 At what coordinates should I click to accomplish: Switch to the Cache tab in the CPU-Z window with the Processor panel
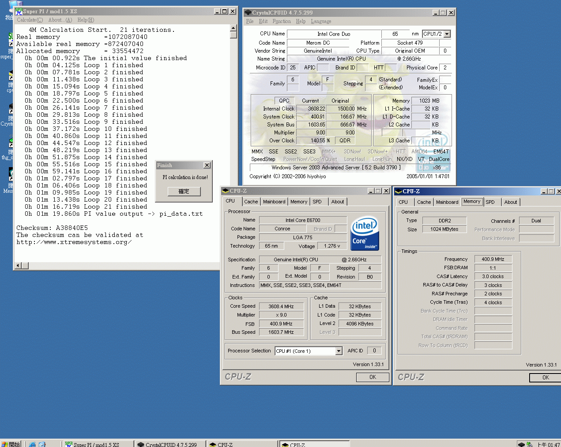pyautogui.click(x=251, y=202)
